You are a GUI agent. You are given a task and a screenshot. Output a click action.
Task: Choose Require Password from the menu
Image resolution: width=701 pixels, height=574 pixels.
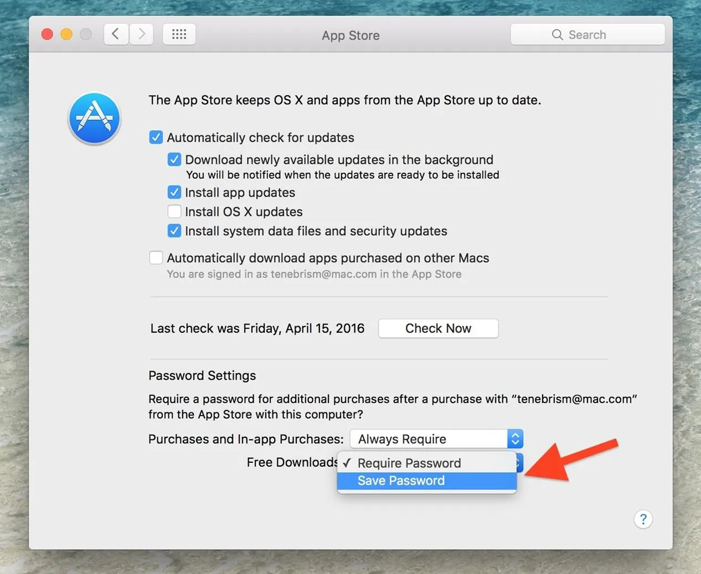coord(427,463)
